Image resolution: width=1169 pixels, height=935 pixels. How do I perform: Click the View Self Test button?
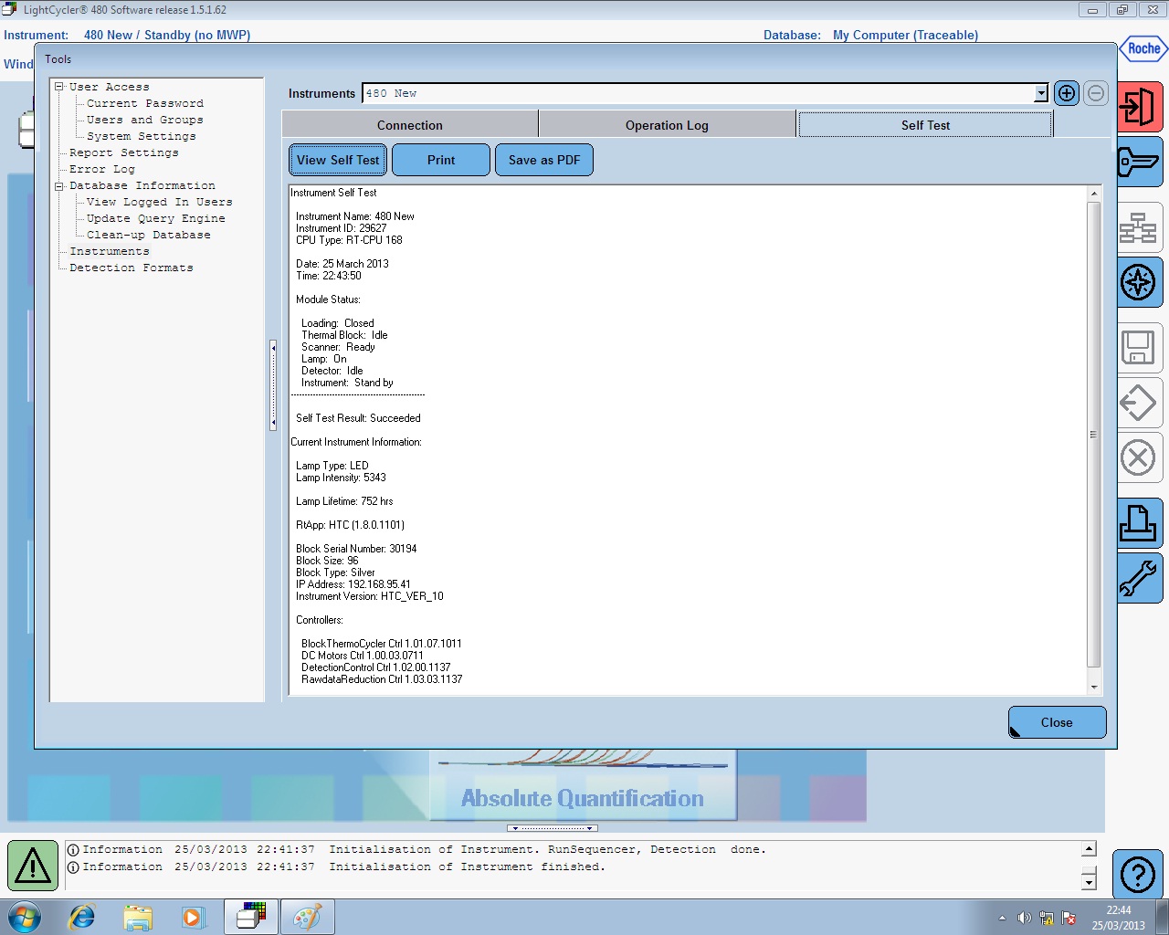click(337, 159)
